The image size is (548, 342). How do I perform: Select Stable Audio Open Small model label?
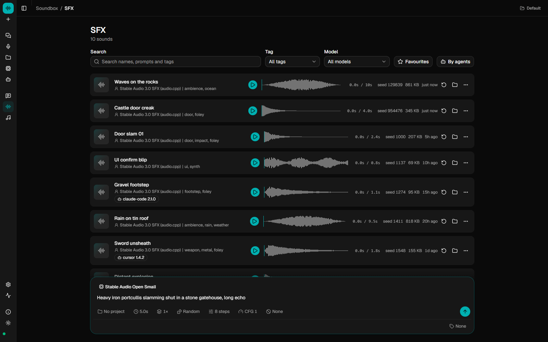[127, 287]
